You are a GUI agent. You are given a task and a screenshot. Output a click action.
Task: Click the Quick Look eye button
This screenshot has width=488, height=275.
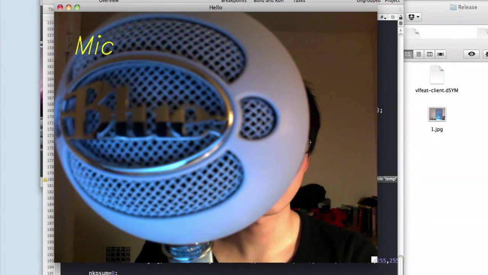point(472,54)
